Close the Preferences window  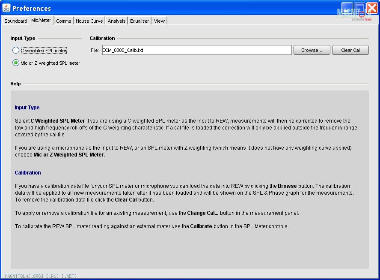point(372,8)
